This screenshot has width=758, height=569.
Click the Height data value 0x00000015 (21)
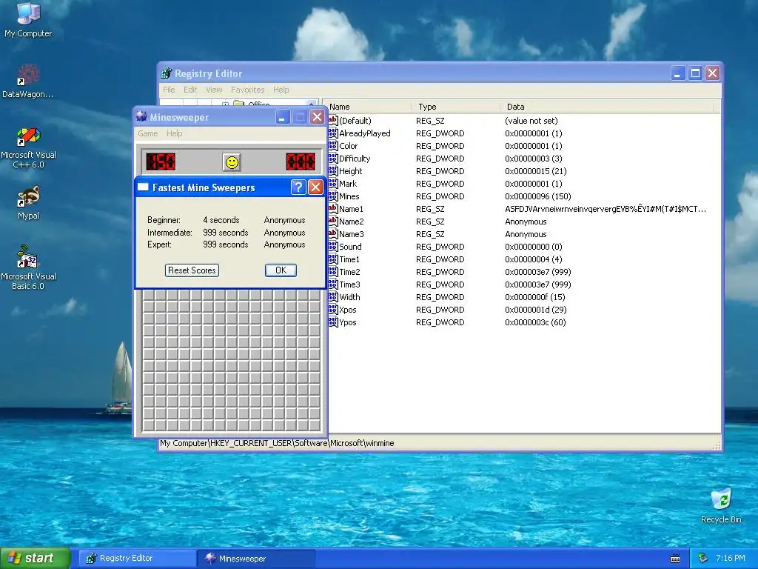tap(536, 171)
